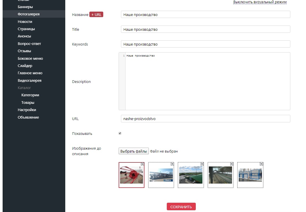Go to Главное меню item

click(30, 73)
